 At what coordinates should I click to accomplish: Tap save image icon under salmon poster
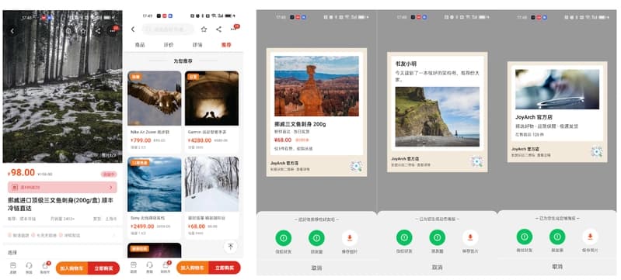coord(350,238)
